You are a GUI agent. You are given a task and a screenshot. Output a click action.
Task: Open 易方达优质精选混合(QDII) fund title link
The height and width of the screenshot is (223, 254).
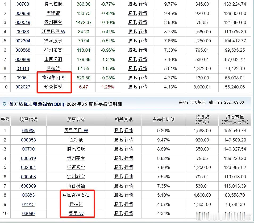pyautogui.click(x=37, y=104)
